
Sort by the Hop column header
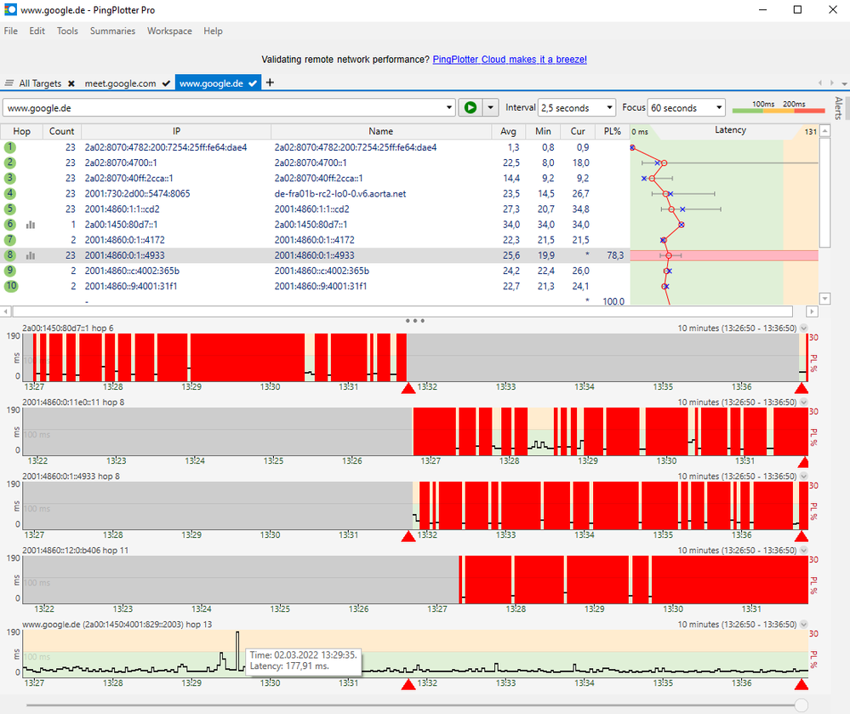(x=21, y=131)
